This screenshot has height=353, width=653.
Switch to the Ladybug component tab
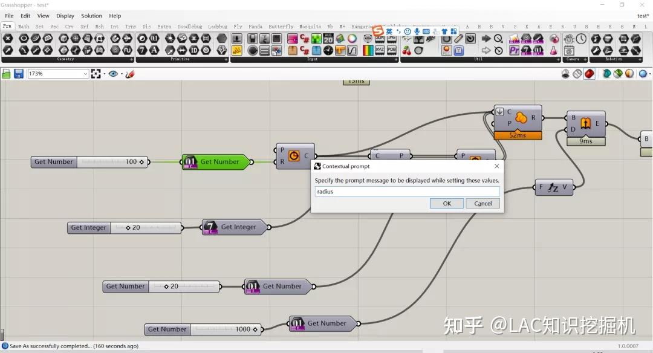[218, 26]
